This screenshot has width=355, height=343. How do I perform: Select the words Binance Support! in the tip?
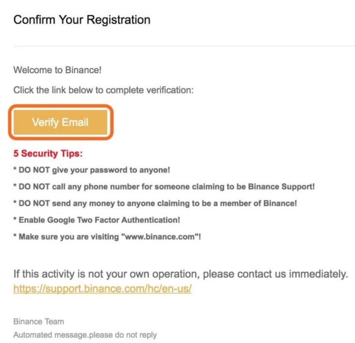click(x=281, y=187)
